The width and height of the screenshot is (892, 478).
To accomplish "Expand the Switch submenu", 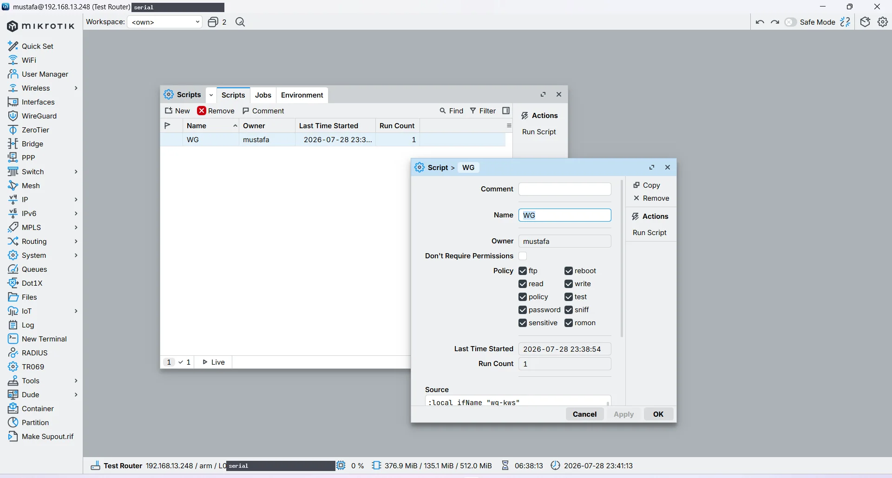I will 76,171.
